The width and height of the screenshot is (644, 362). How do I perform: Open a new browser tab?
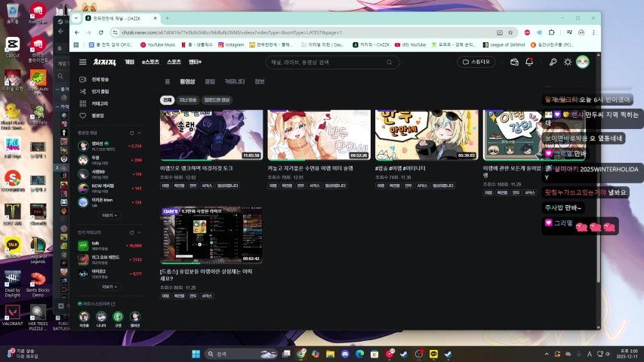pos(167,18)
